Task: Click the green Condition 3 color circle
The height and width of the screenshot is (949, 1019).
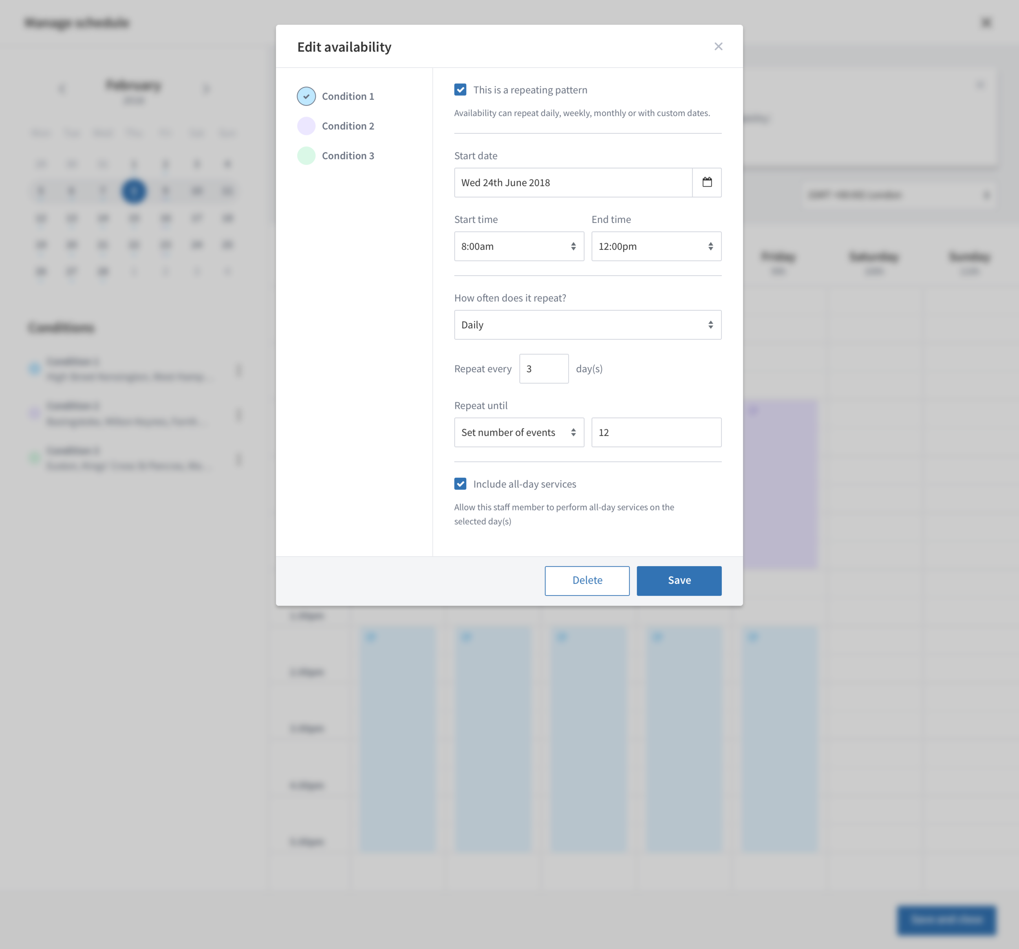Action: point(306,156)
